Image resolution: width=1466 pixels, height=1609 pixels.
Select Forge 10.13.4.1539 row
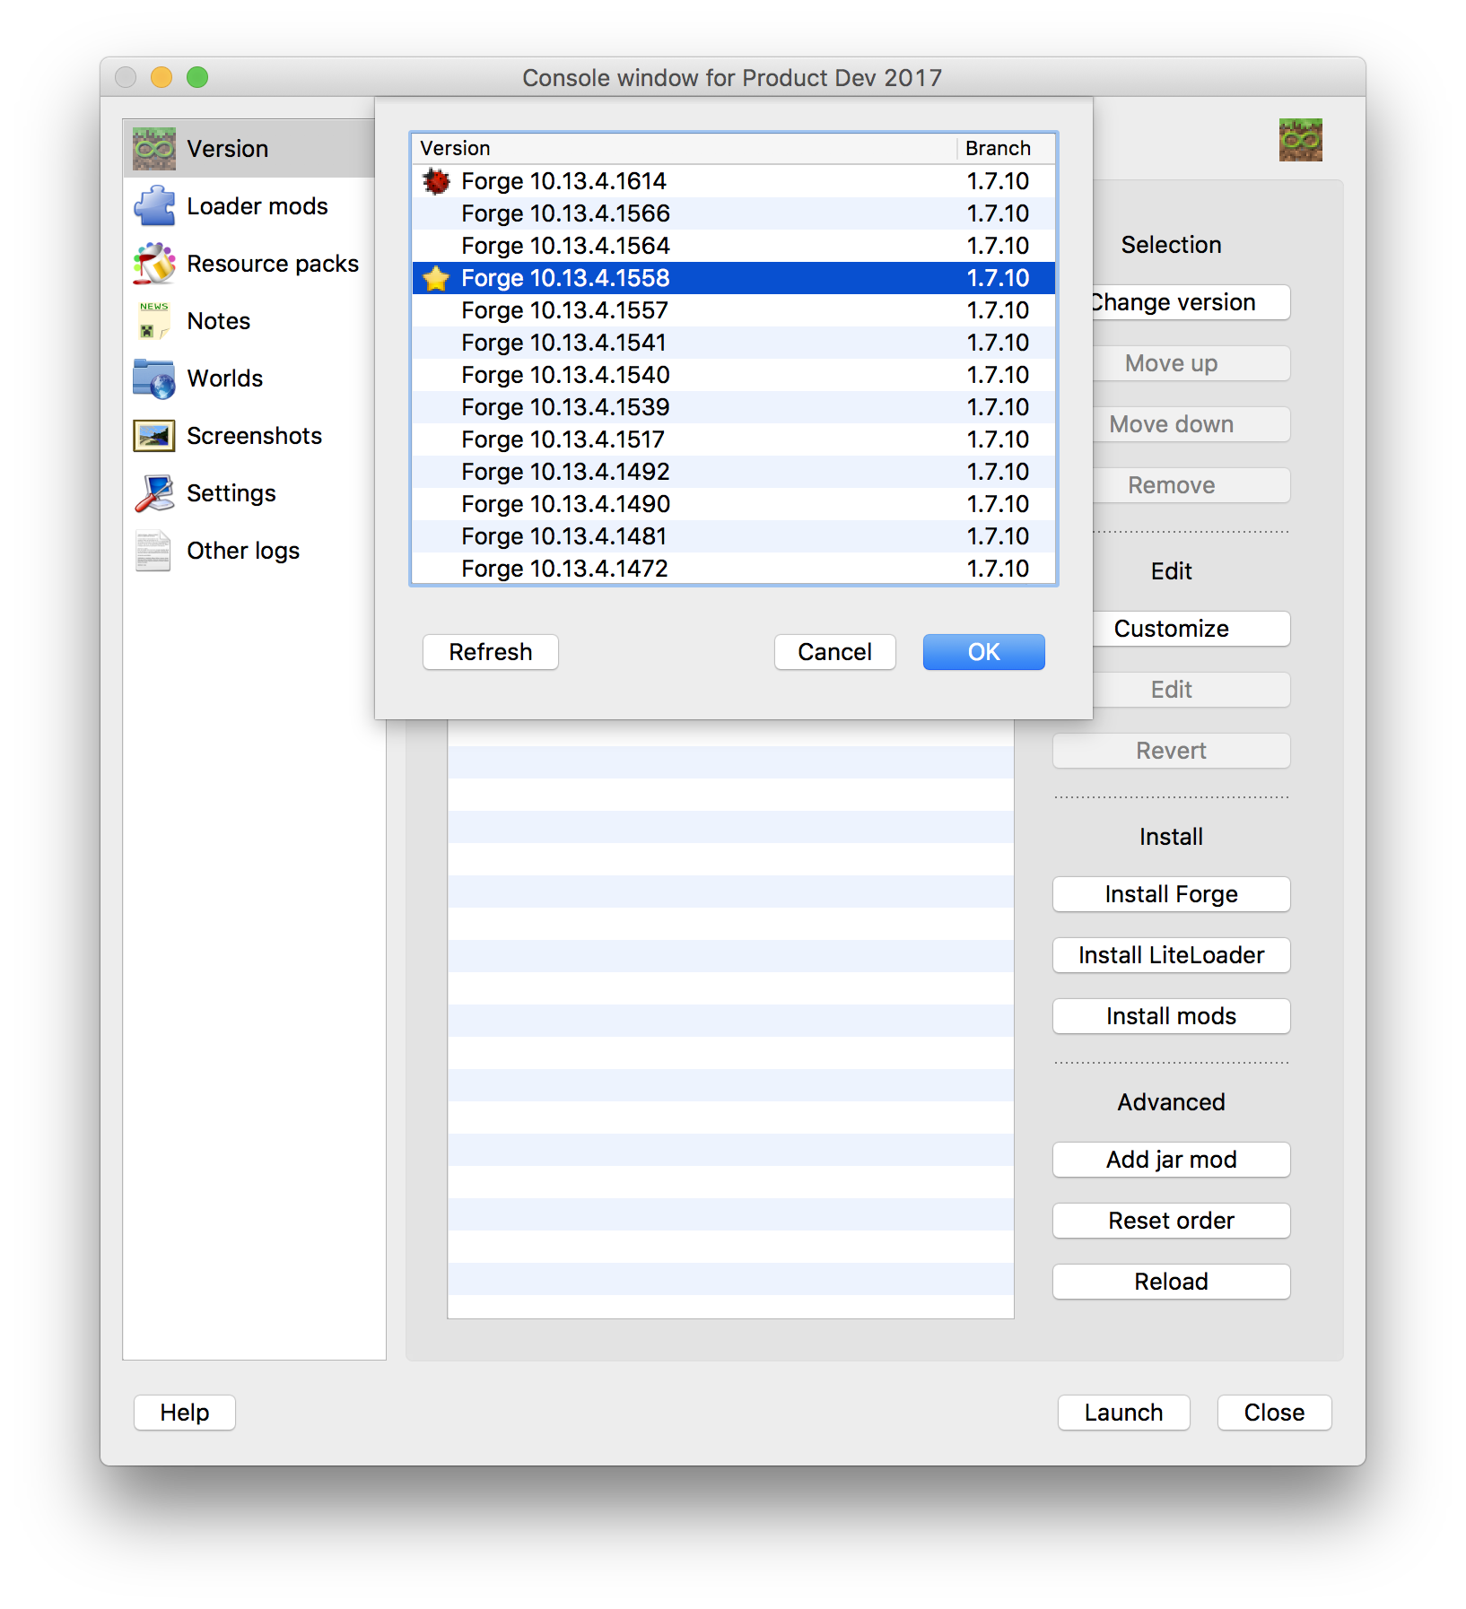click(734, 407)
